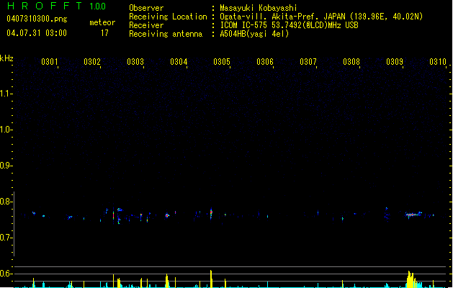Click the meteor label
The height and width of the screenshot is (288, 453).
[x=102, y=22]
